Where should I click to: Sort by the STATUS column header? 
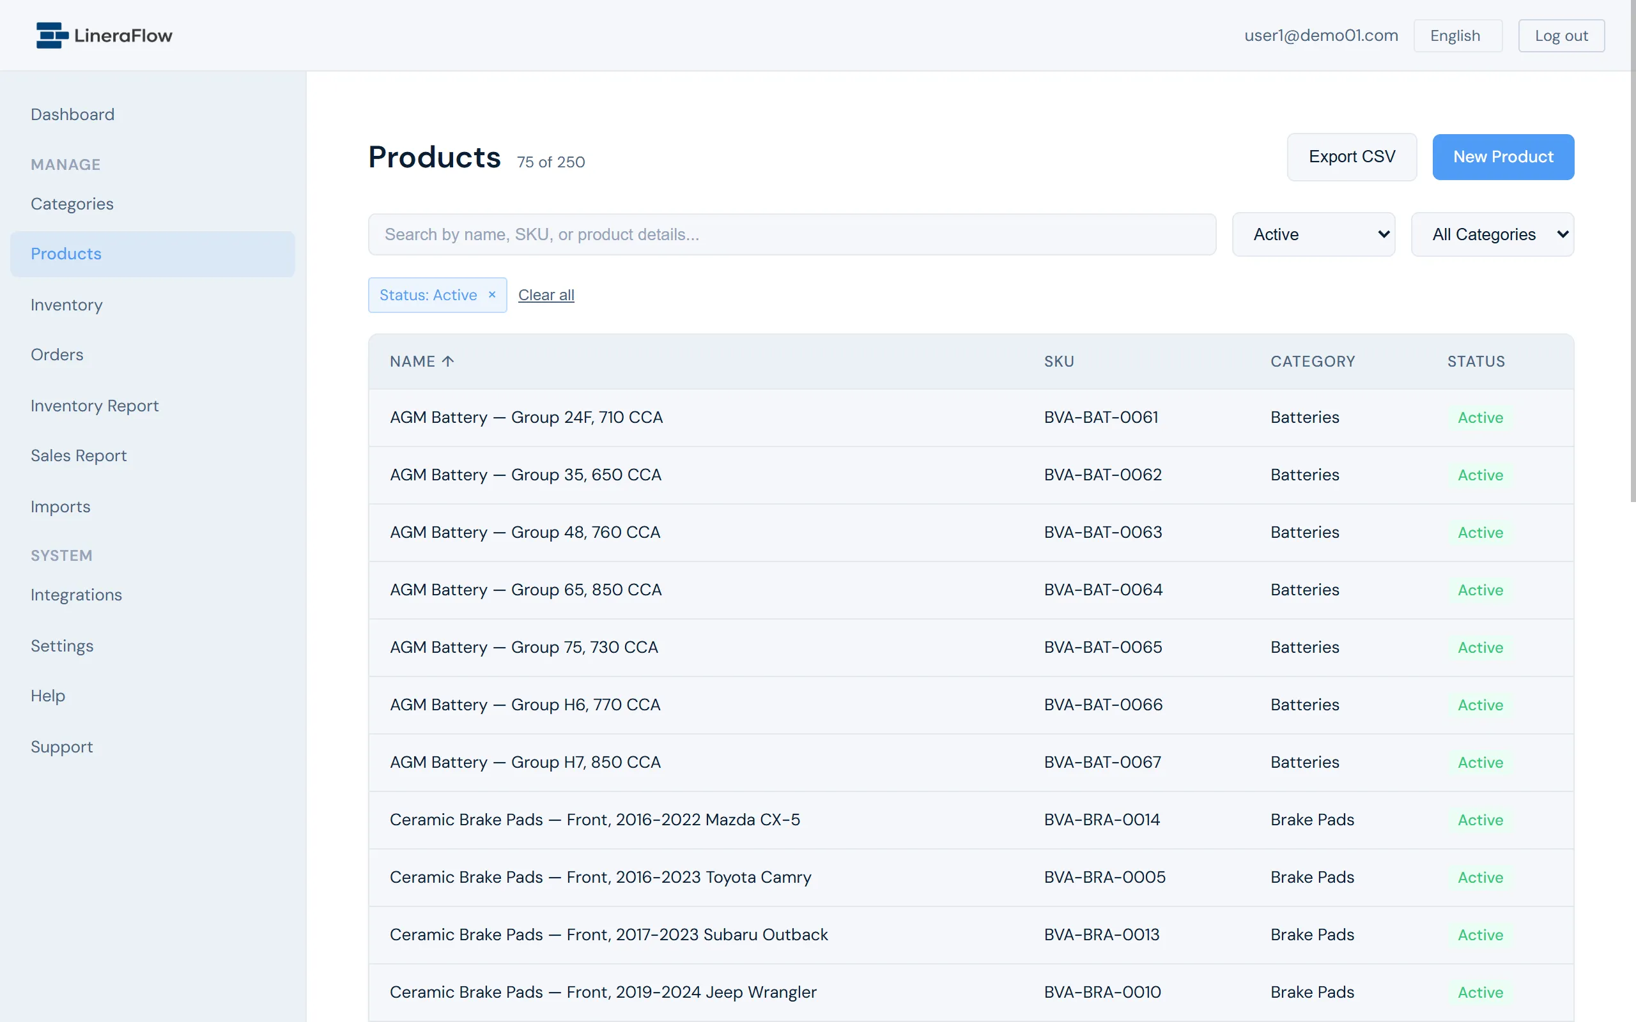[1476, 362]
